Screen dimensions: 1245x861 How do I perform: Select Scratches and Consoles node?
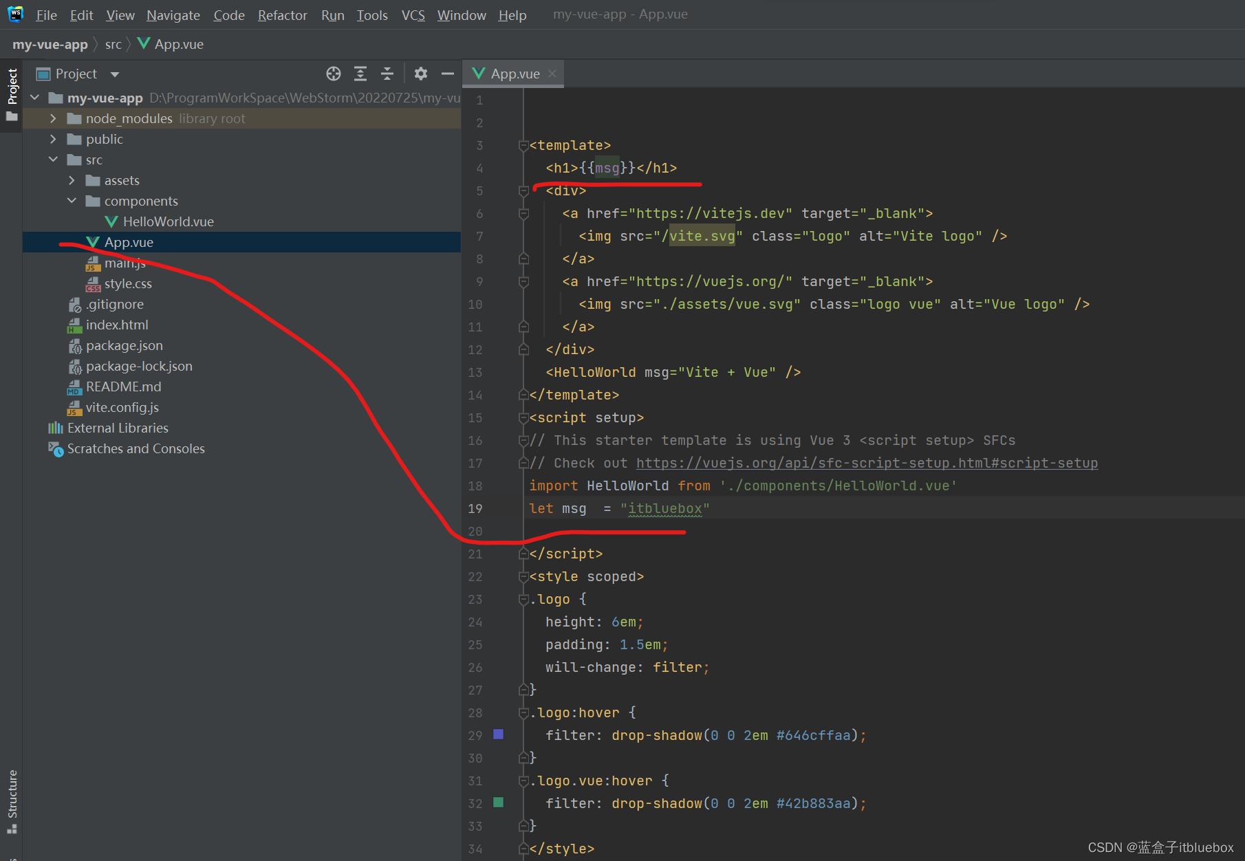click(136, 448)
